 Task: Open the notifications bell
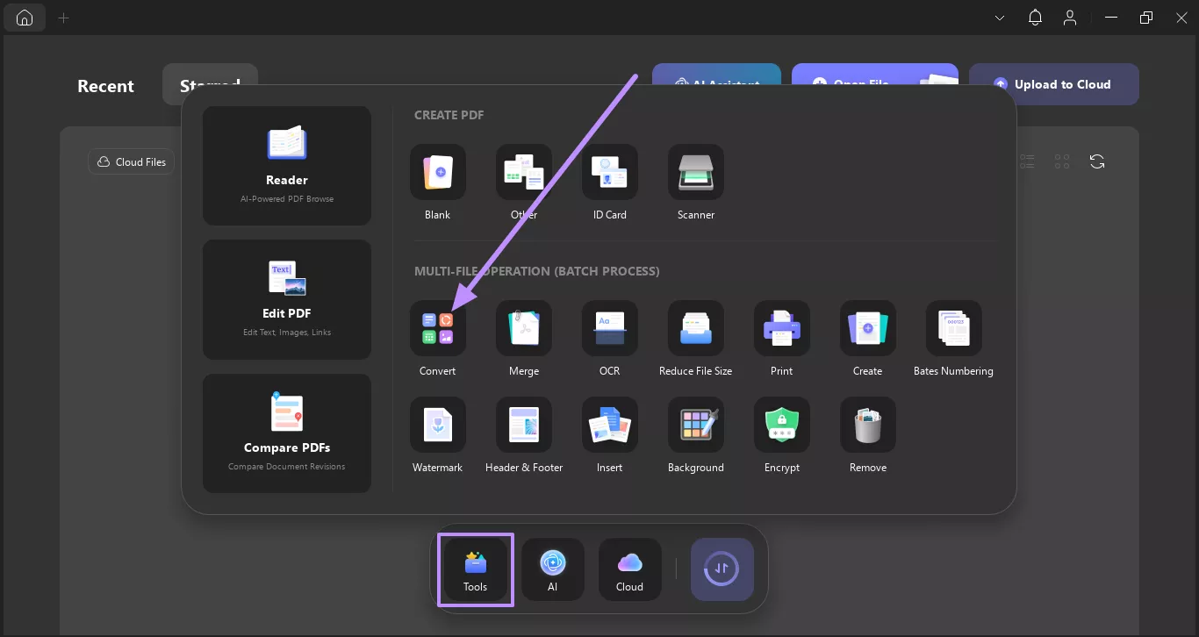pos(1035,17)
